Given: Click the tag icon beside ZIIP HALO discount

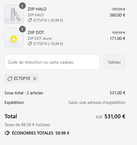Looking at the screenshot, I should (x=30, y=20).
